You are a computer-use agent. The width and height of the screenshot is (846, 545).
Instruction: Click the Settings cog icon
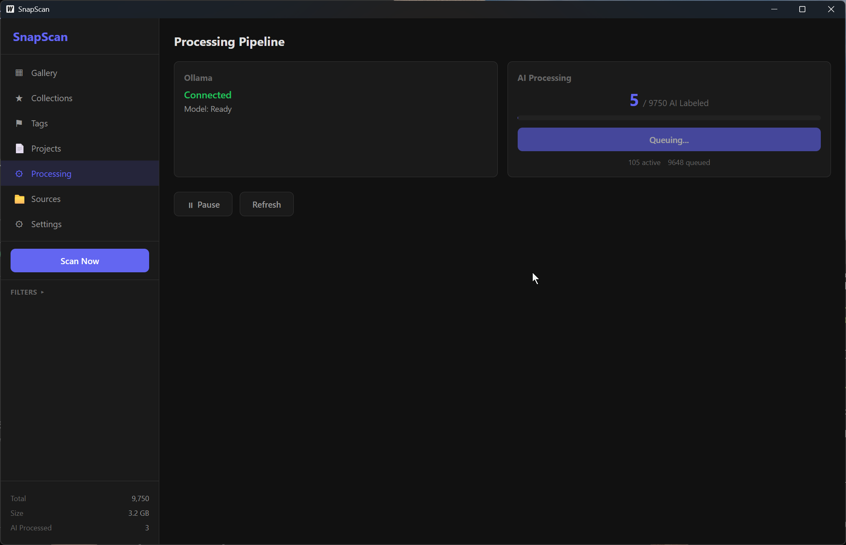[19, 224]
